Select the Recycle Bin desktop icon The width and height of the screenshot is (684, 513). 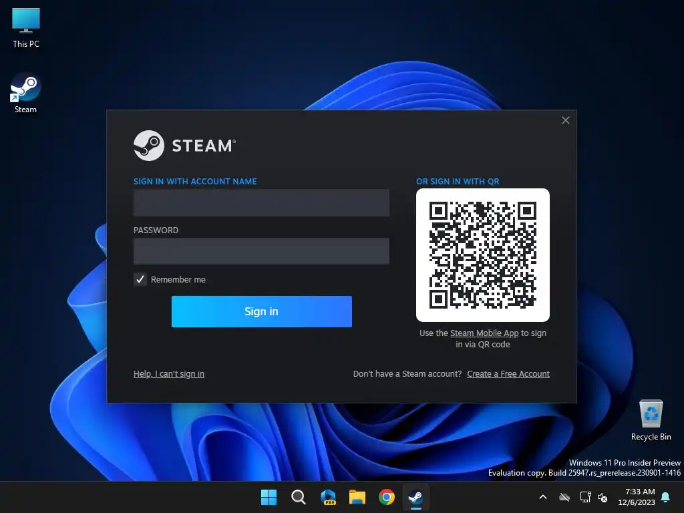pyautogui.click(x=651, y=413)
